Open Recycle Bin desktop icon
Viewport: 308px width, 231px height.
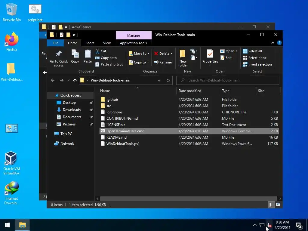[12, 12]
